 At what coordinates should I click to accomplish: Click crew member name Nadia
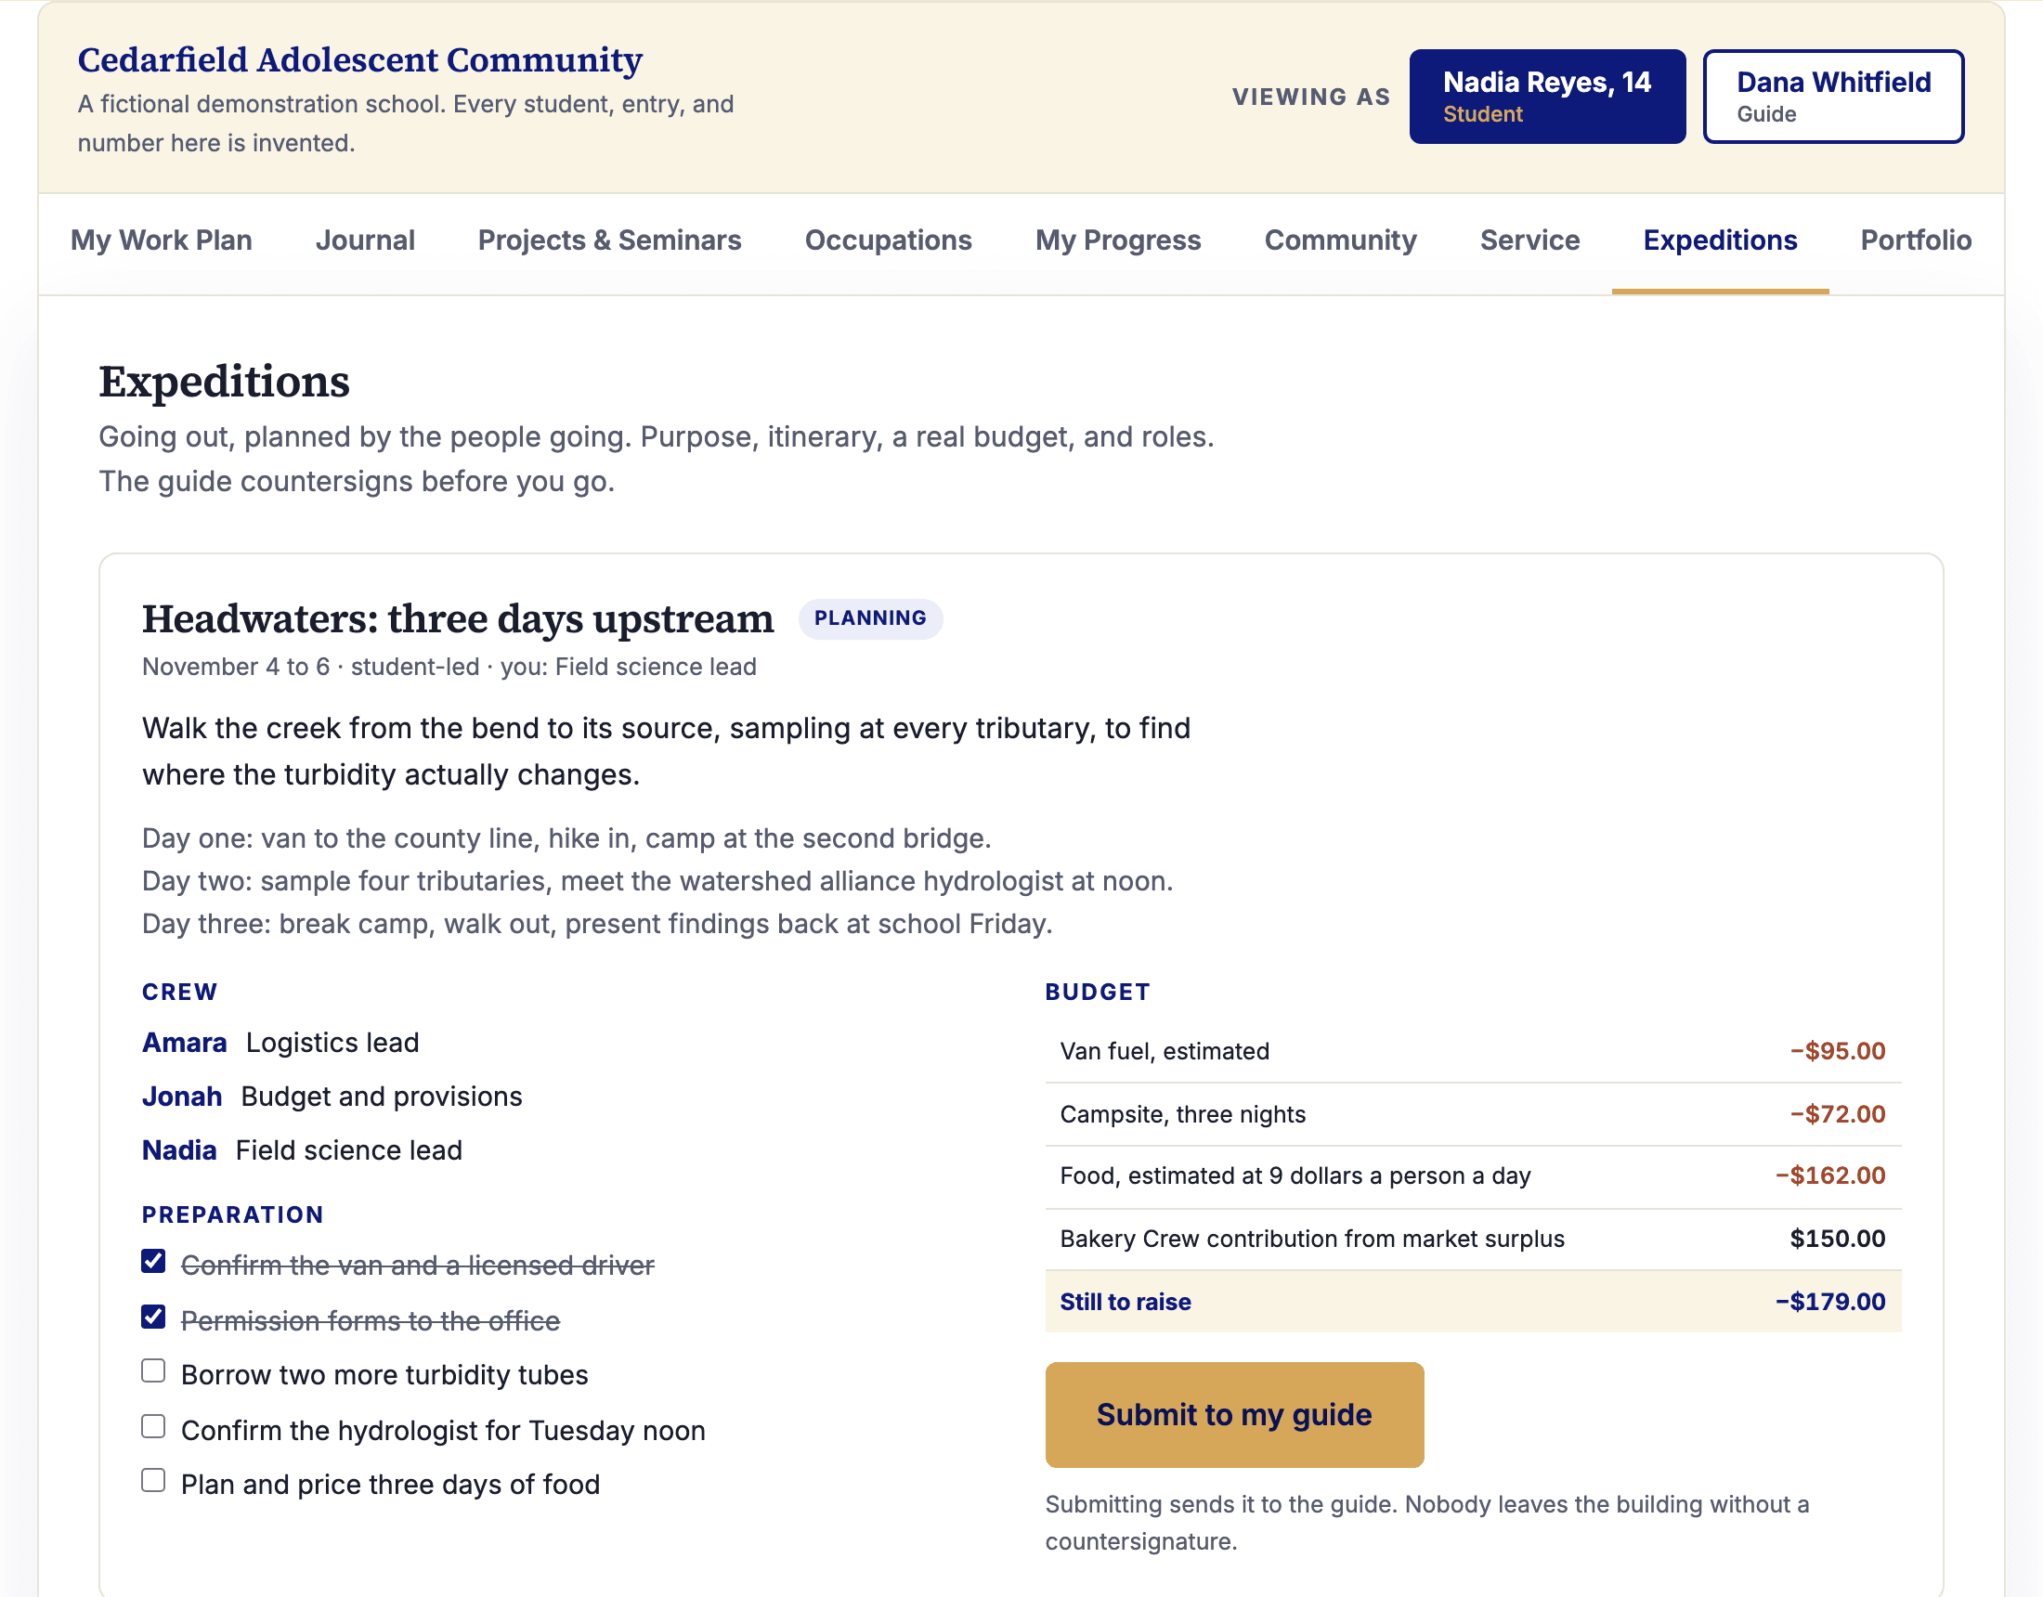coord(178,1150)
